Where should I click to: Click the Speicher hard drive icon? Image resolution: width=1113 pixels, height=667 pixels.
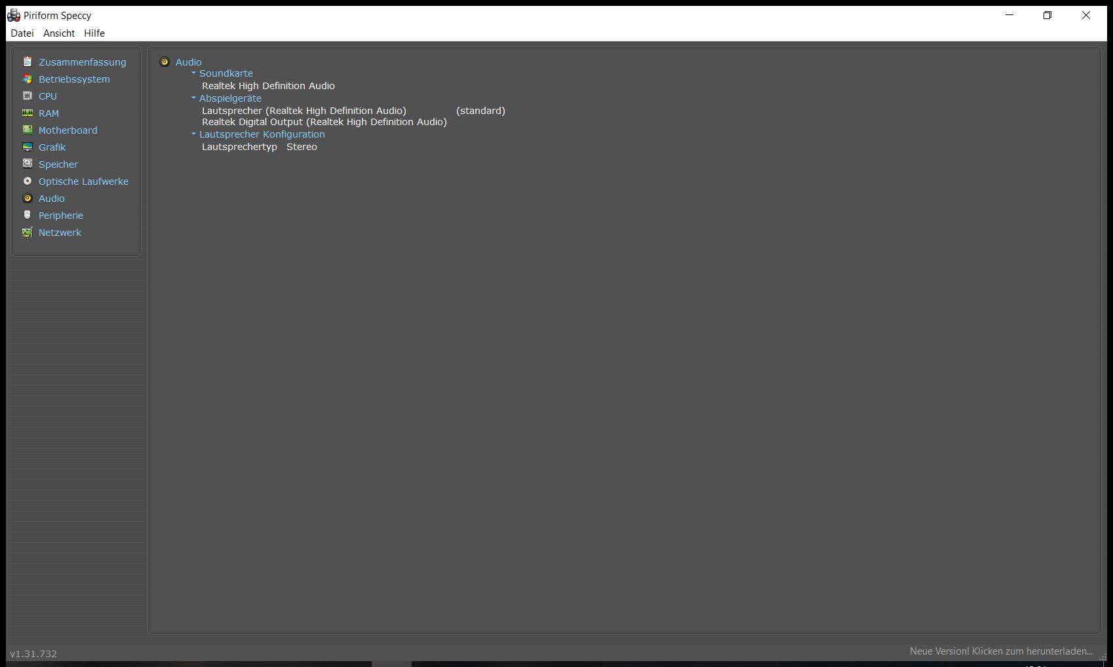[x=28, y=164]
